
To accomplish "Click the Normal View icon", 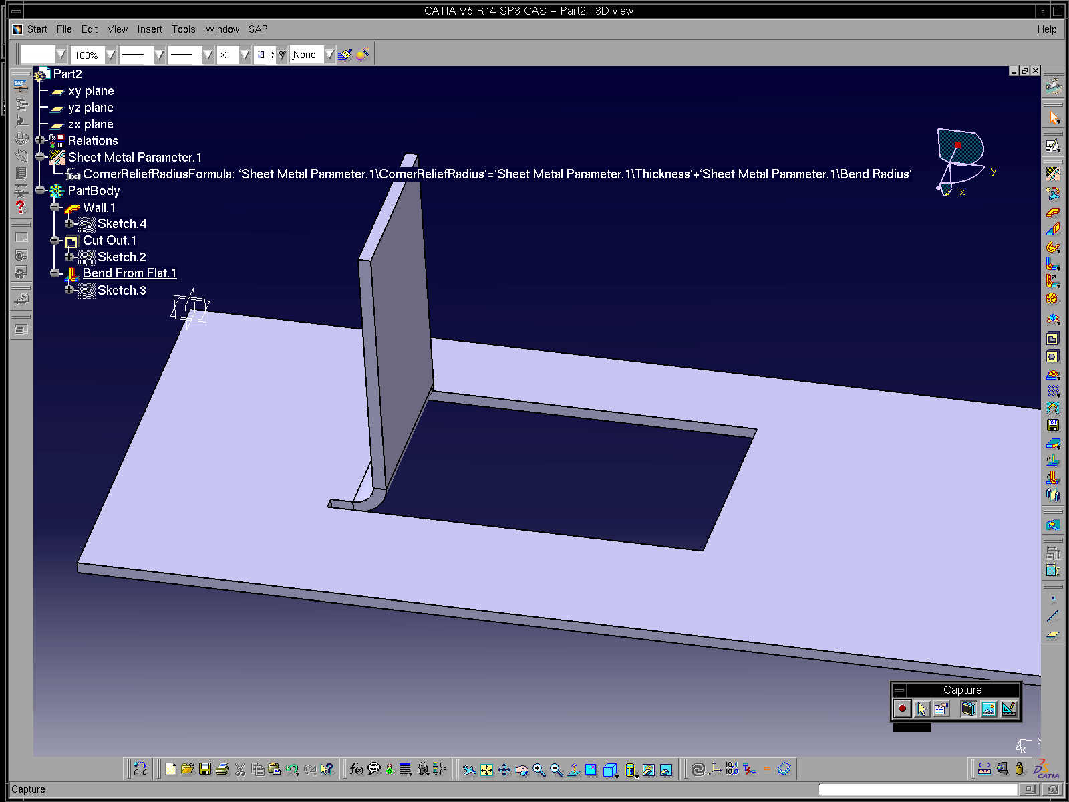I will point(574,770).
